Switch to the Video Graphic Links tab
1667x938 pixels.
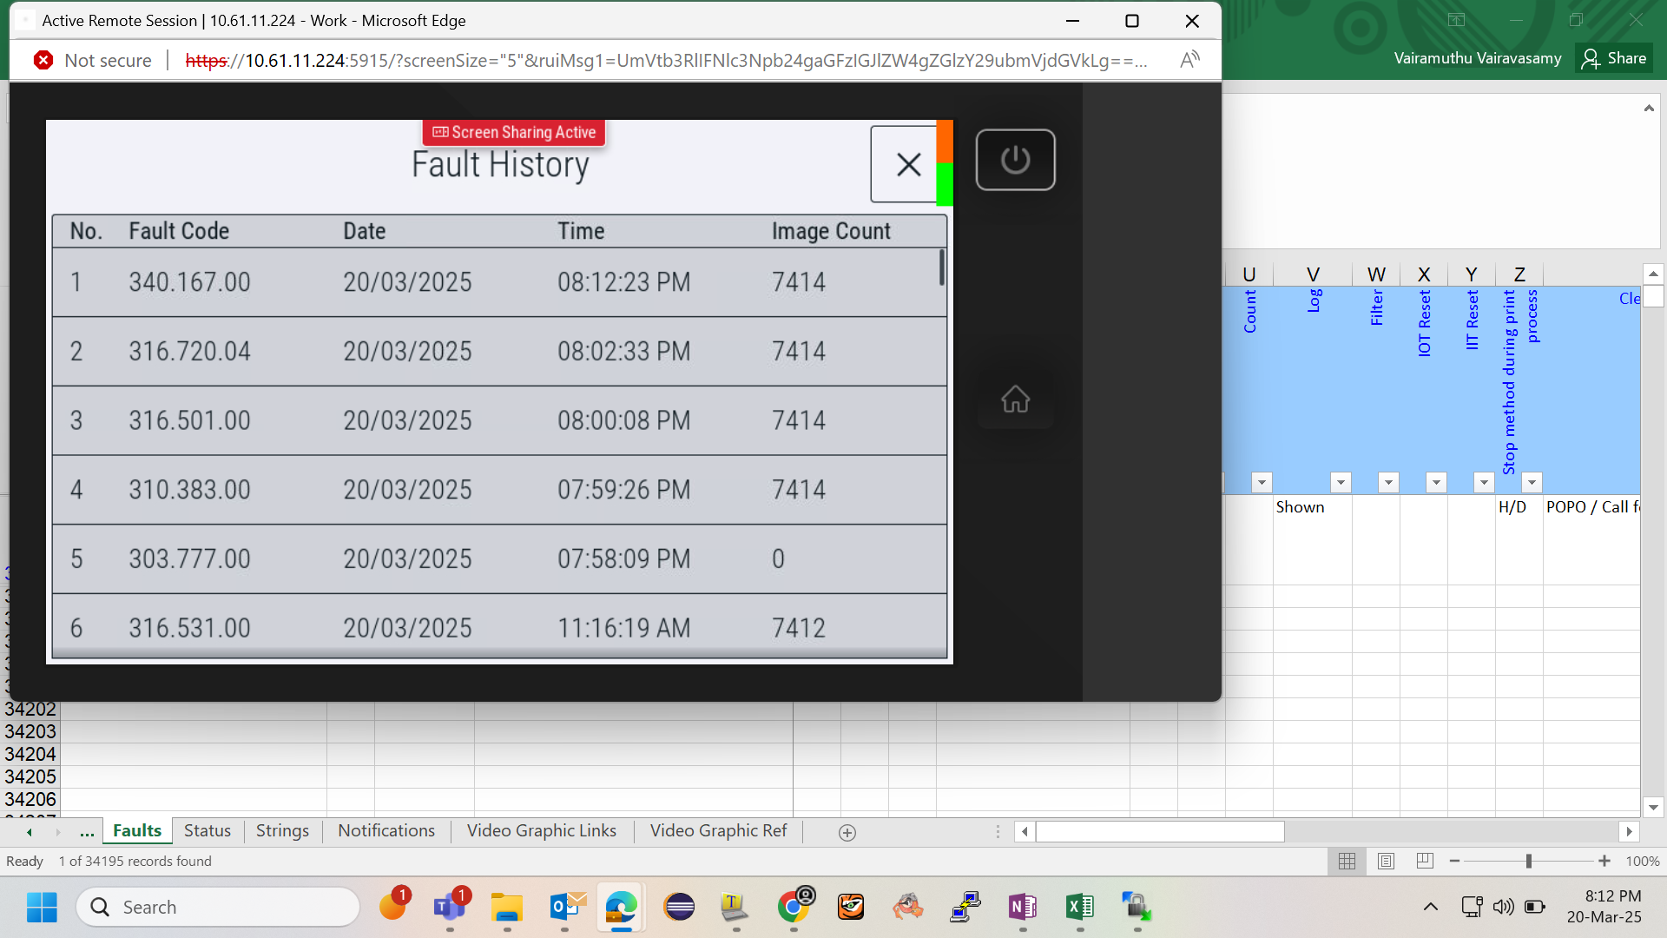(541, 830)
